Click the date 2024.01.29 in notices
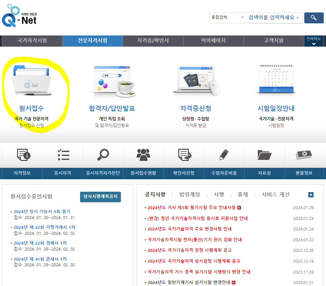 [x=303, y=208]
